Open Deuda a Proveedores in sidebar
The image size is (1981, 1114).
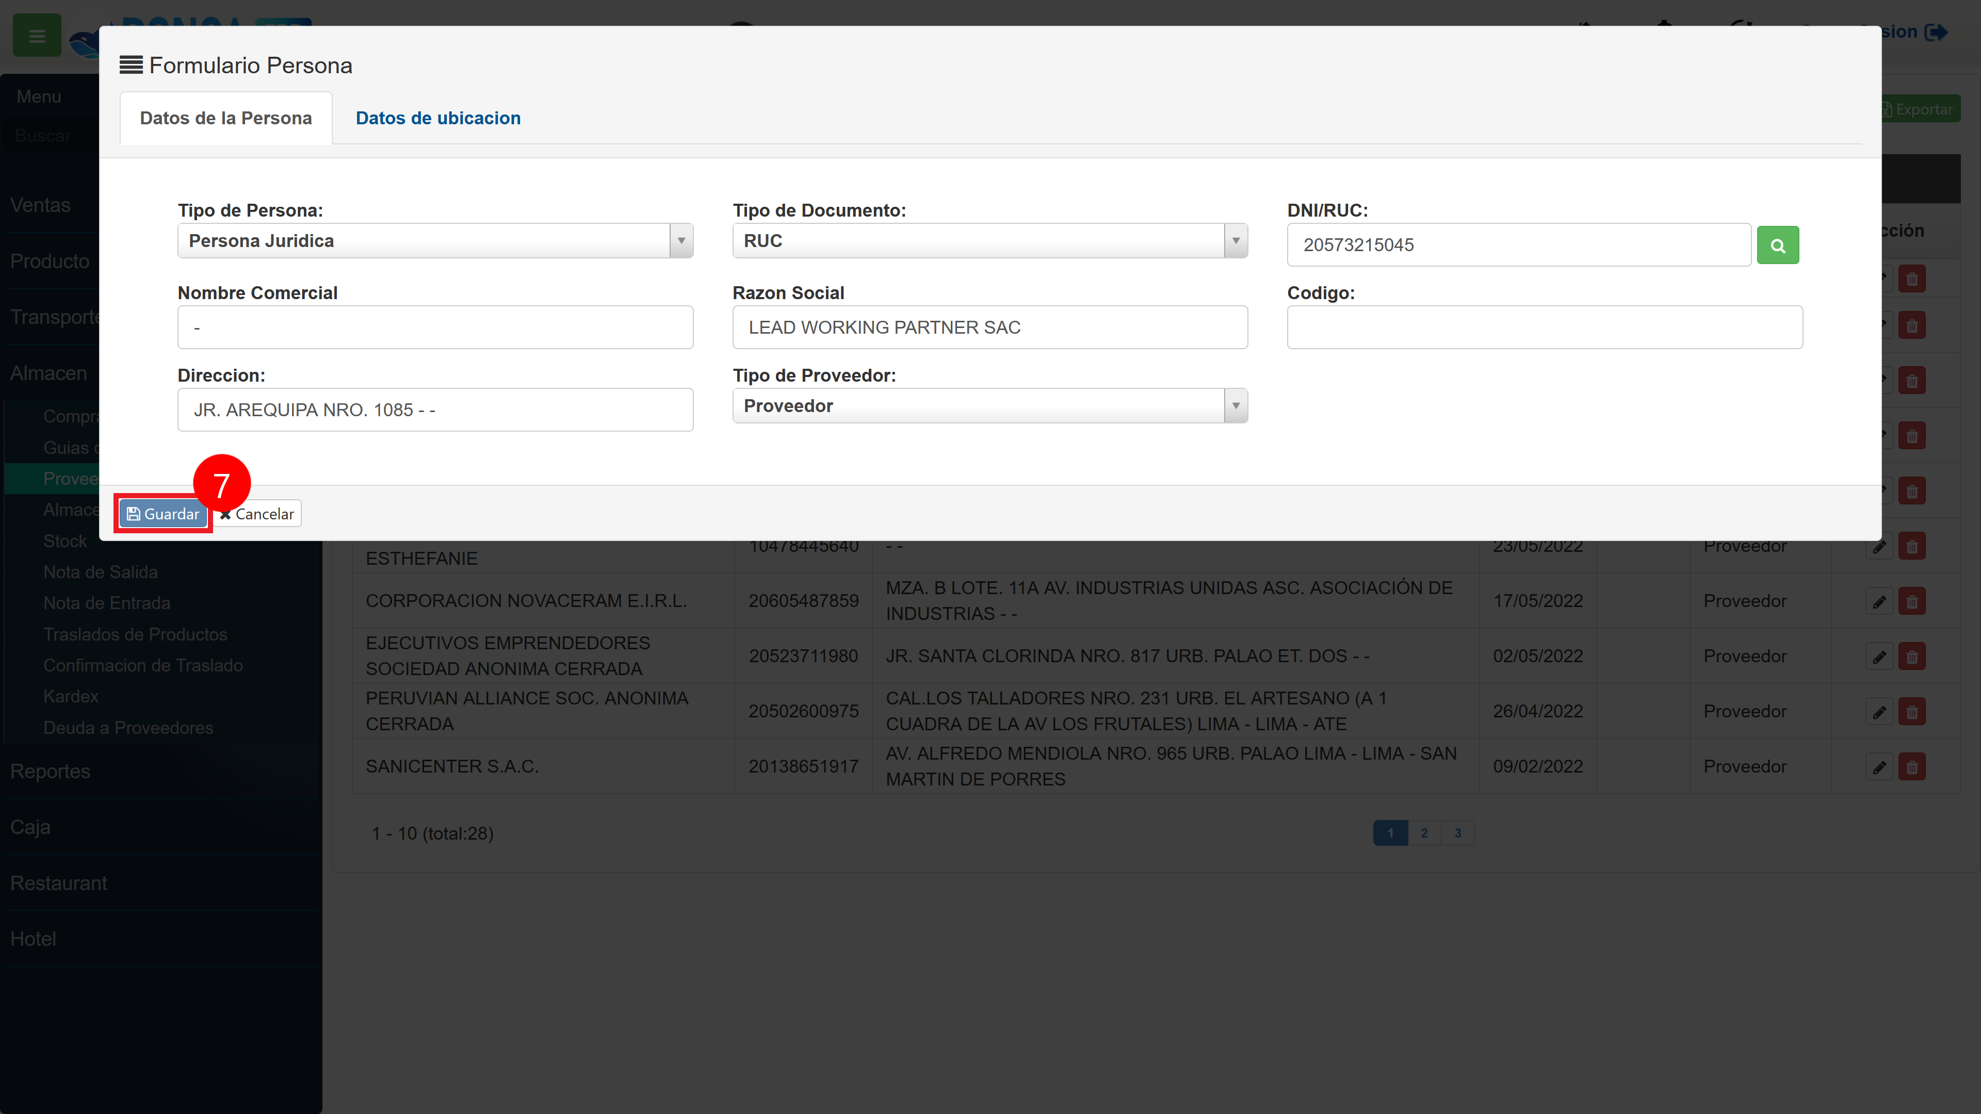click(128, 727)
